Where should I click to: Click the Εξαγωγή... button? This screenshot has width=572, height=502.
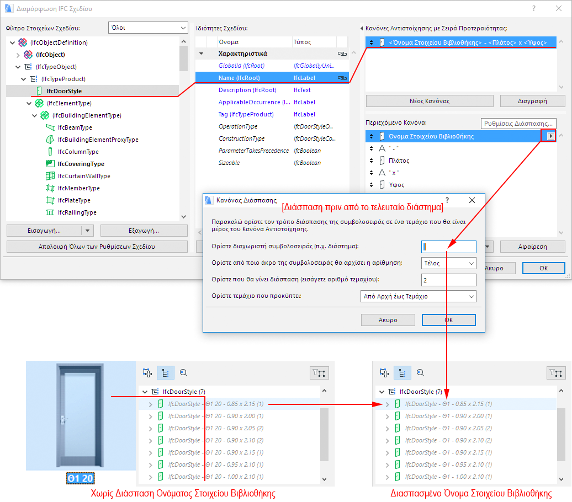click(x=144, y=231)
